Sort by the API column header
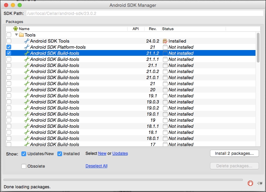 pos(136,29)
